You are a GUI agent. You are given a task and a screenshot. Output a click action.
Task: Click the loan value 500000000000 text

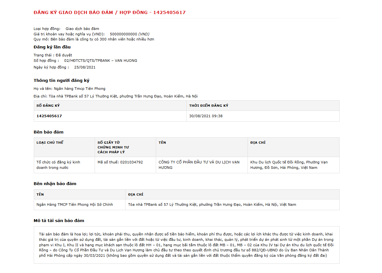click(124, 34)
